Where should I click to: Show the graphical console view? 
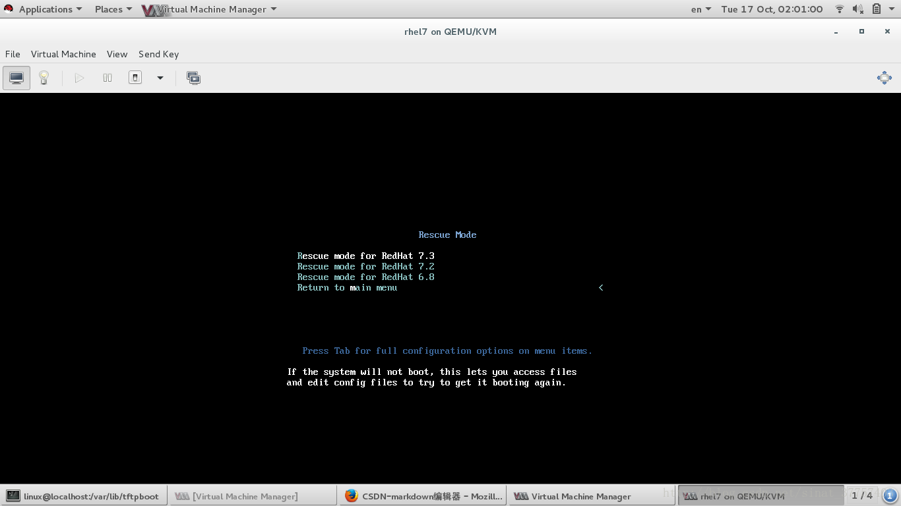[x=16, y=78]
